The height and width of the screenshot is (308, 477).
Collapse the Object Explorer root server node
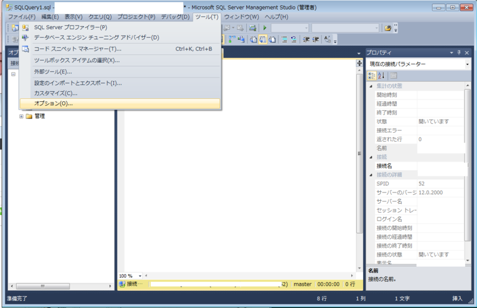click(13, 74)
